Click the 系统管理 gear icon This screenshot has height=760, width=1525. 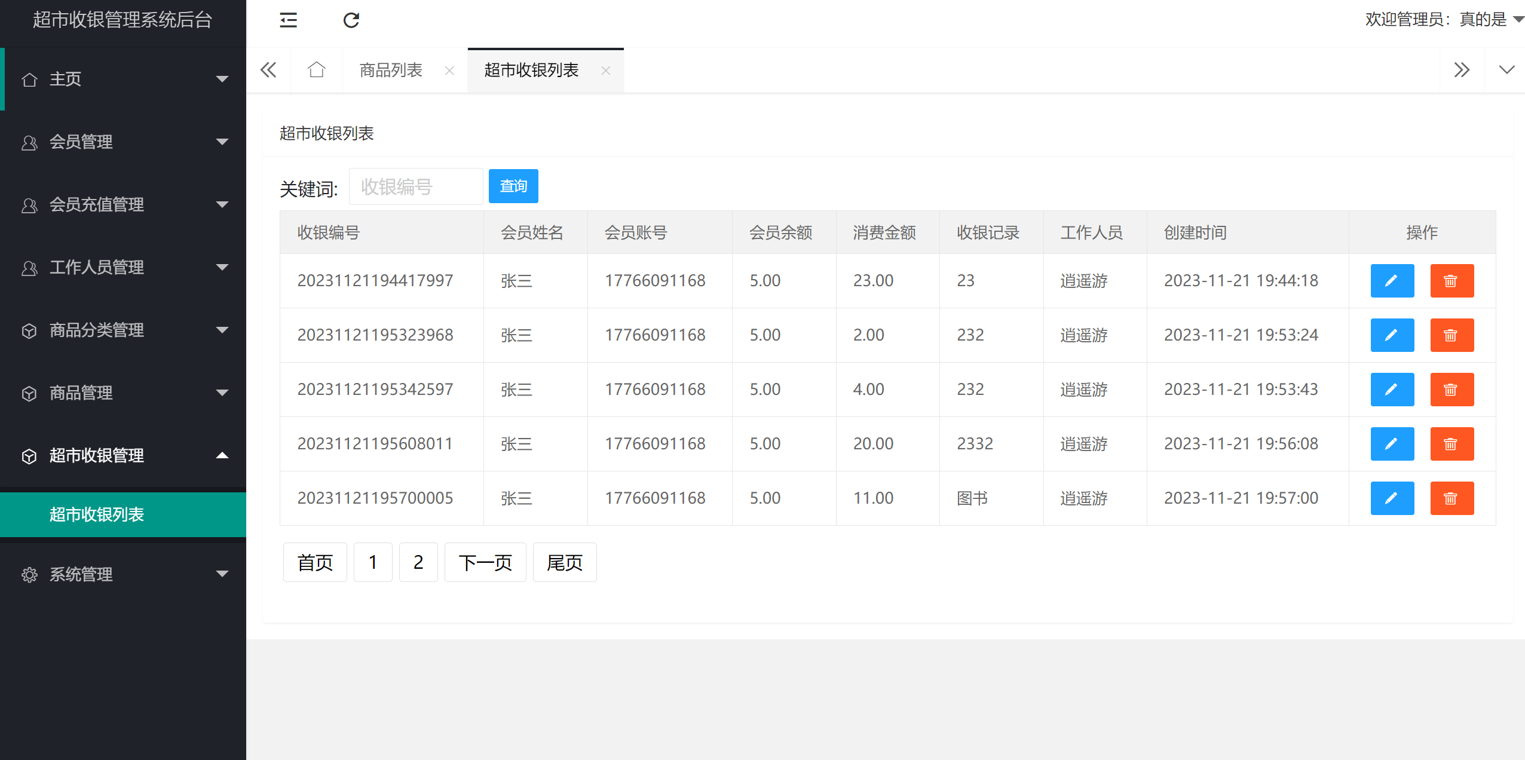click(29, 574)
